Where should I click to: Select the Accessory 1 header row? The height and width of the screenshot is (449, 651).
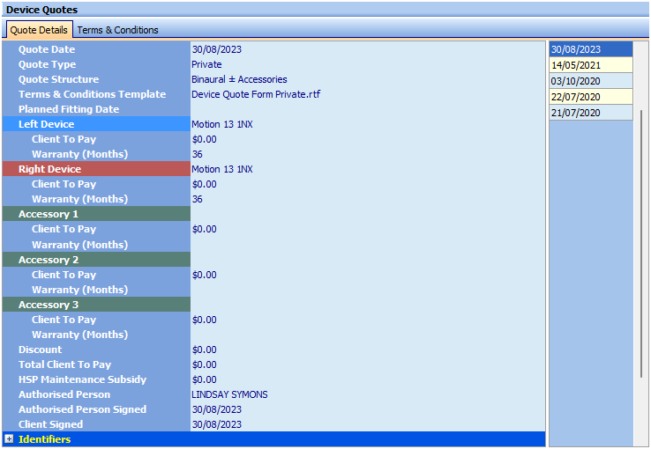coord(96,214)
